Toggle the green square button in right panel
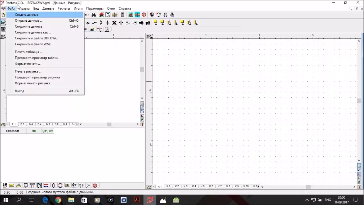Screen dimensions: 364x205 (359, 183)
